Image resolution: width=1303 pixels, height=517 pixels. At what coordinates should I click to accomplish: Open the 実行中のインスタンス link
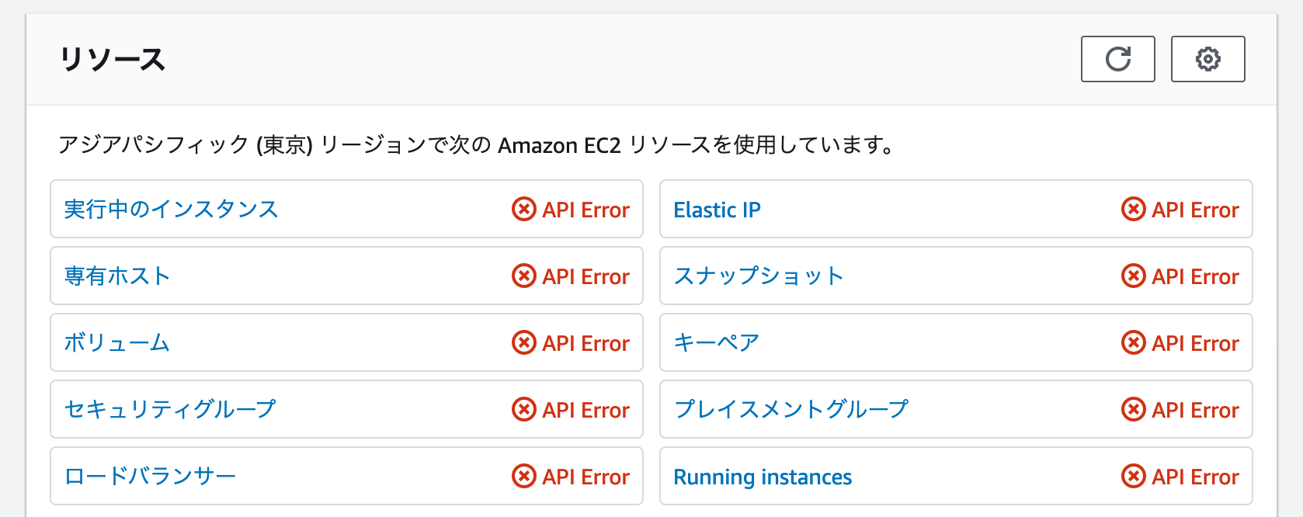pyautogui.click(x=171, y=210)
